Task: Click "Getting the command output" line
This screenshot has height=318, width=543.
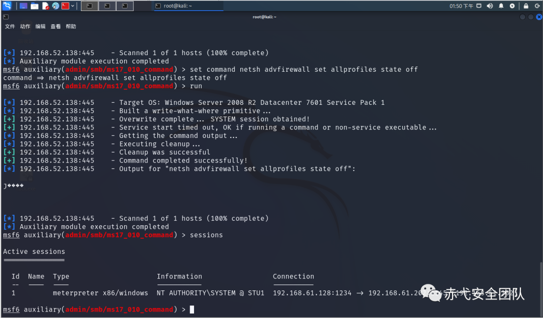Action: point(121,136)
